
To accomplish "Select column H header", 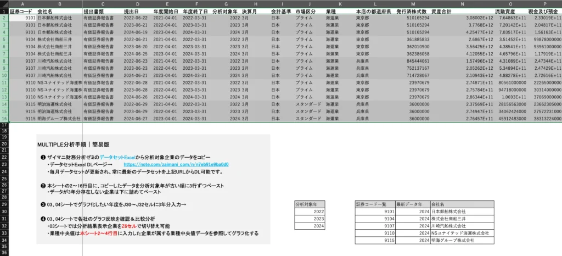I will [x=256, y=4].
